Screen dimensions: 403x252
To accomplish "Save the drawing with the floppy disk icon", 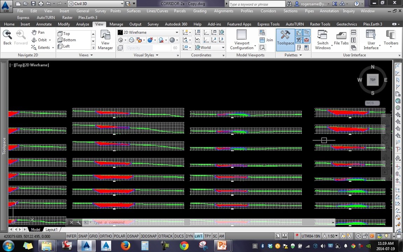I will click(x=33, y=3).
